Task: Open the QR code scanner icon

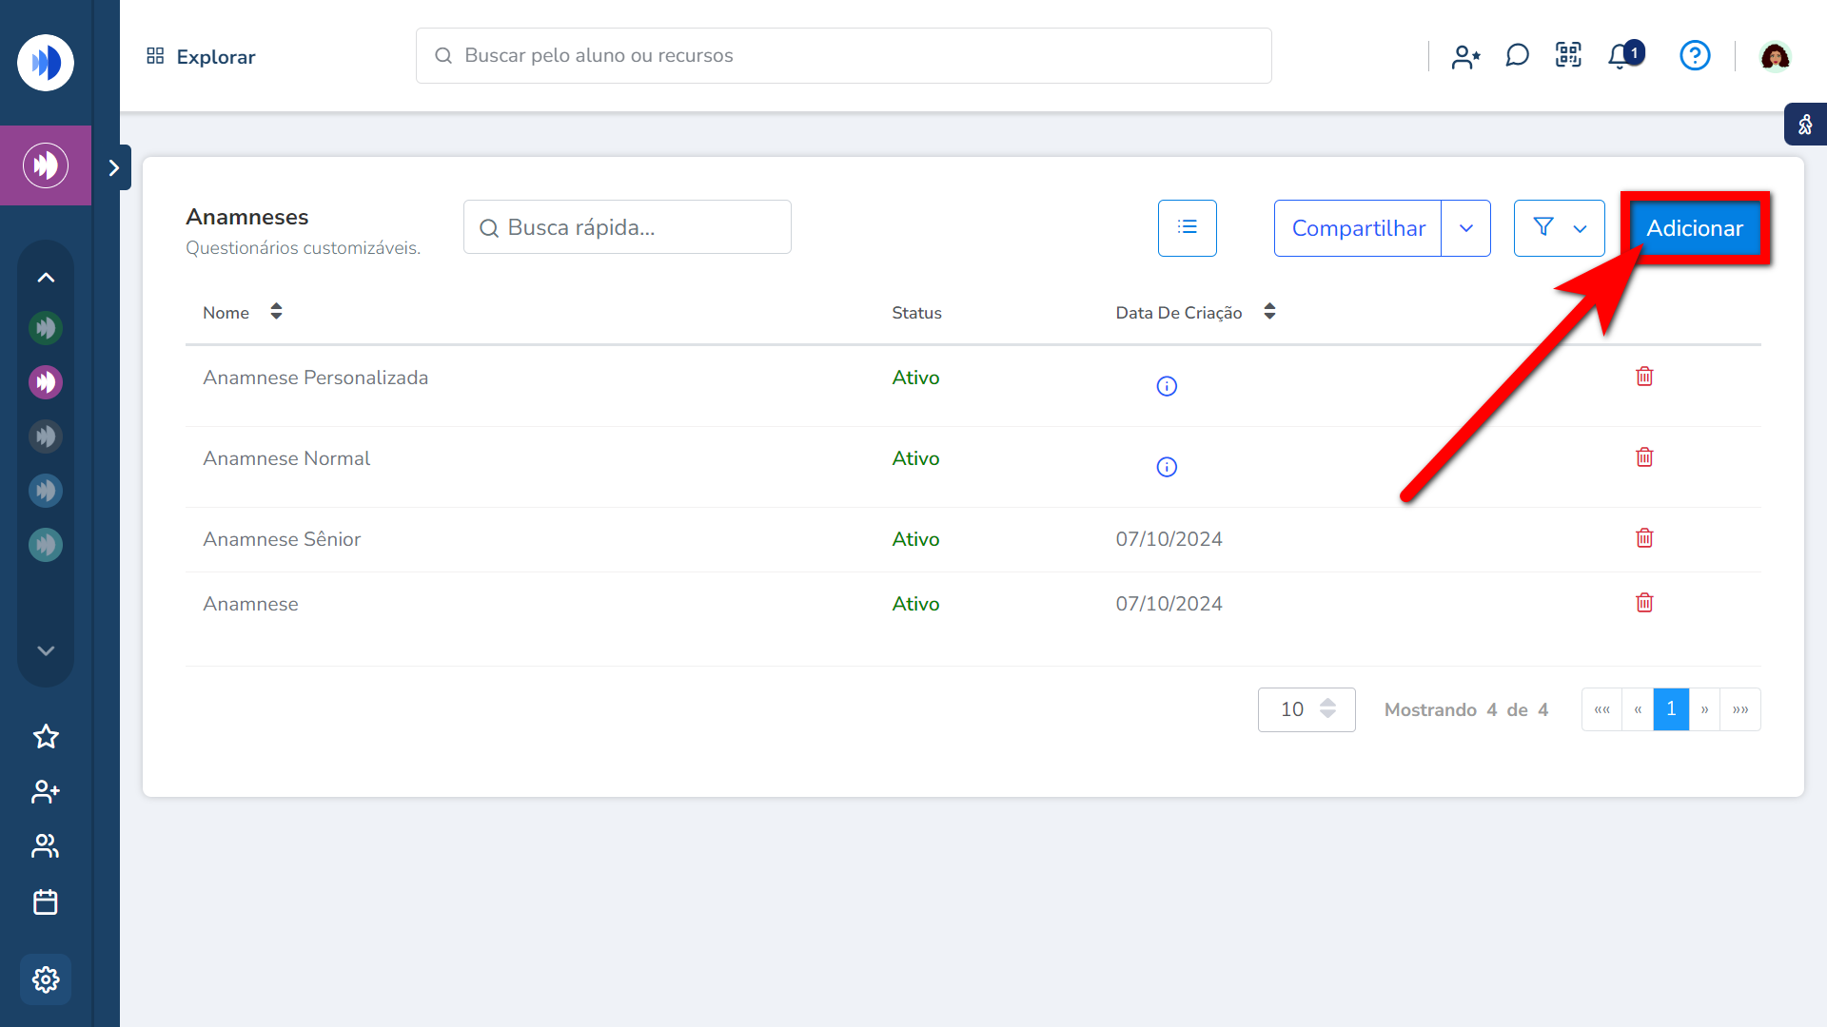Action: click(x=1568, y=55)
